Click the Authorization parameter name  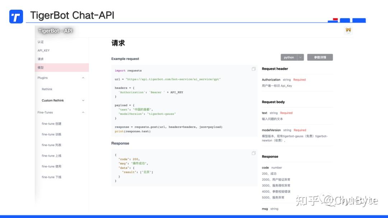click(x=271, y=80)
